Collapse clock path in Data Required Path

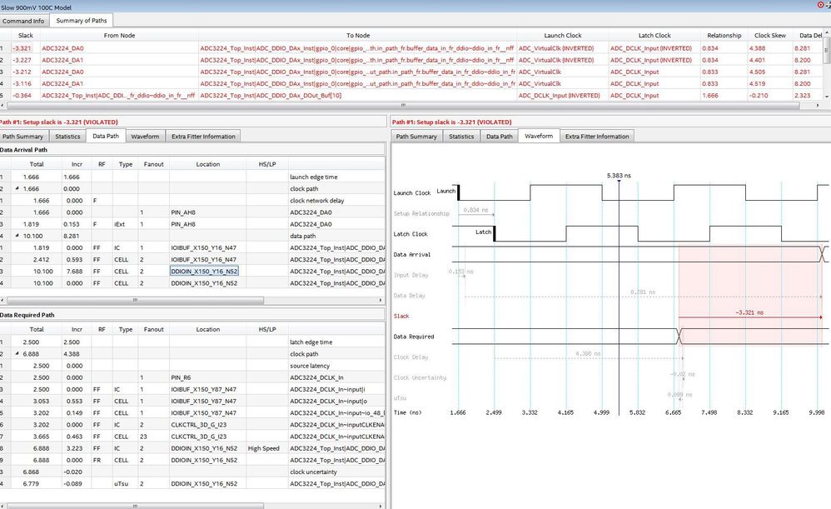[x=18, y=354]
